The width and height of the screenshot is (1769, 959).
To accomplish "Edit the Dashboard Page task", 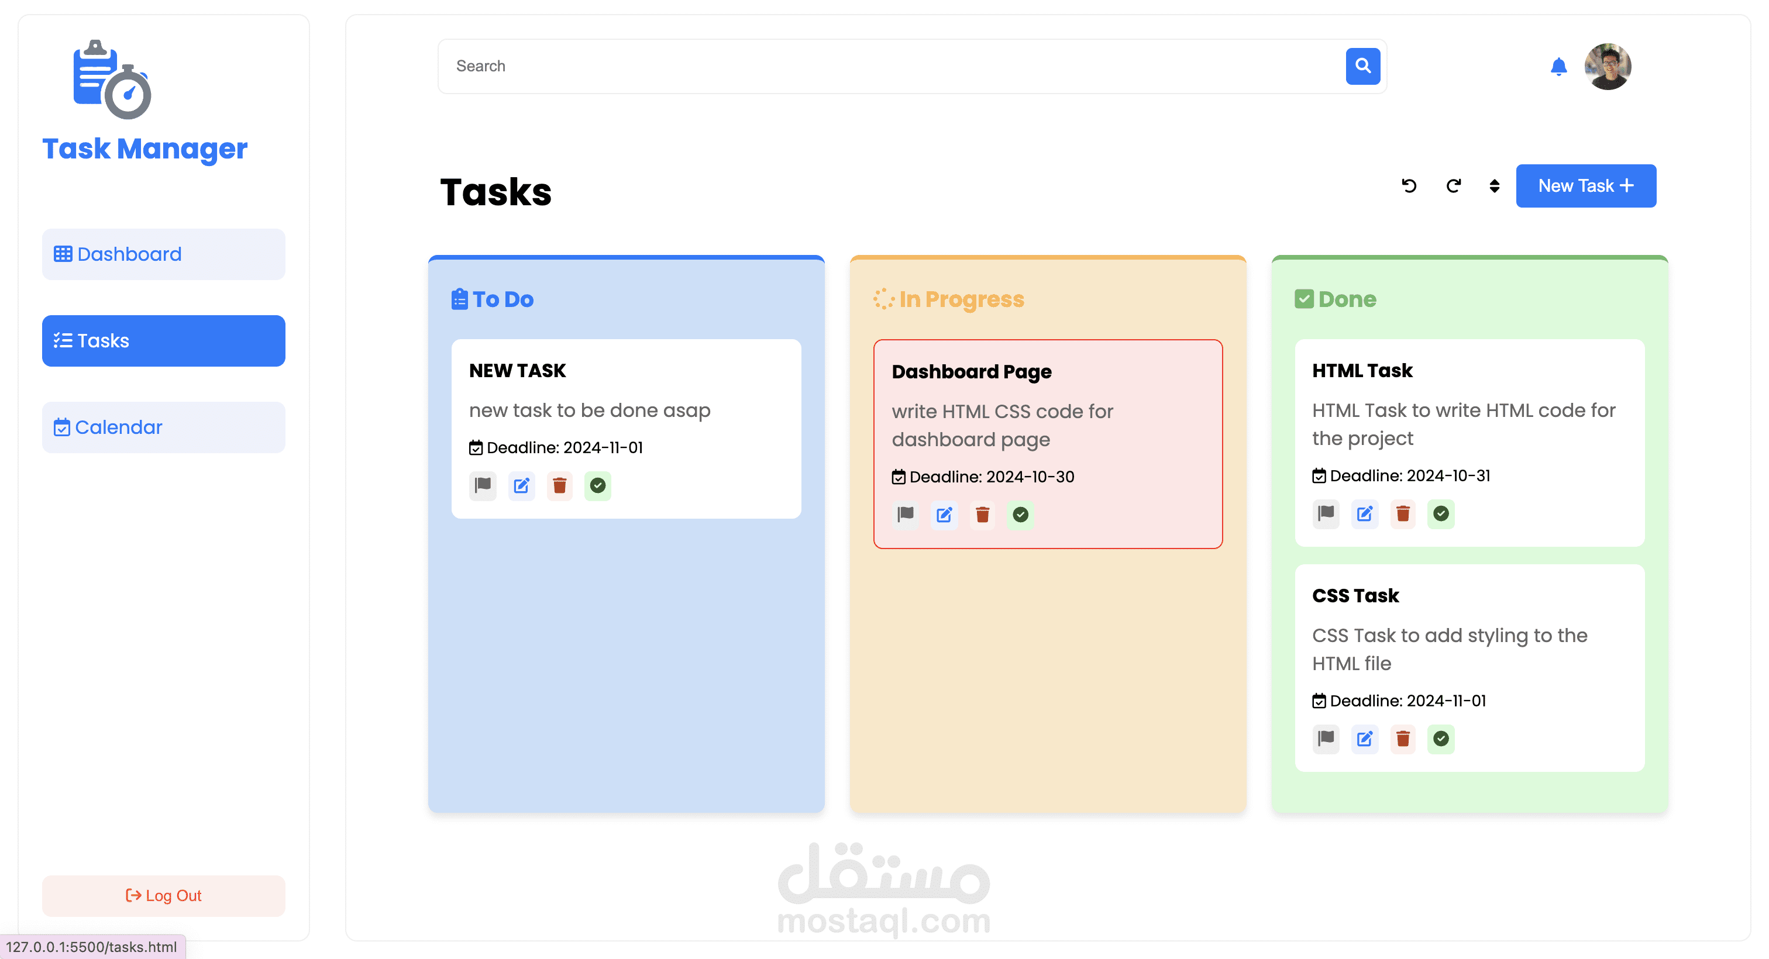I will point(944,514).
